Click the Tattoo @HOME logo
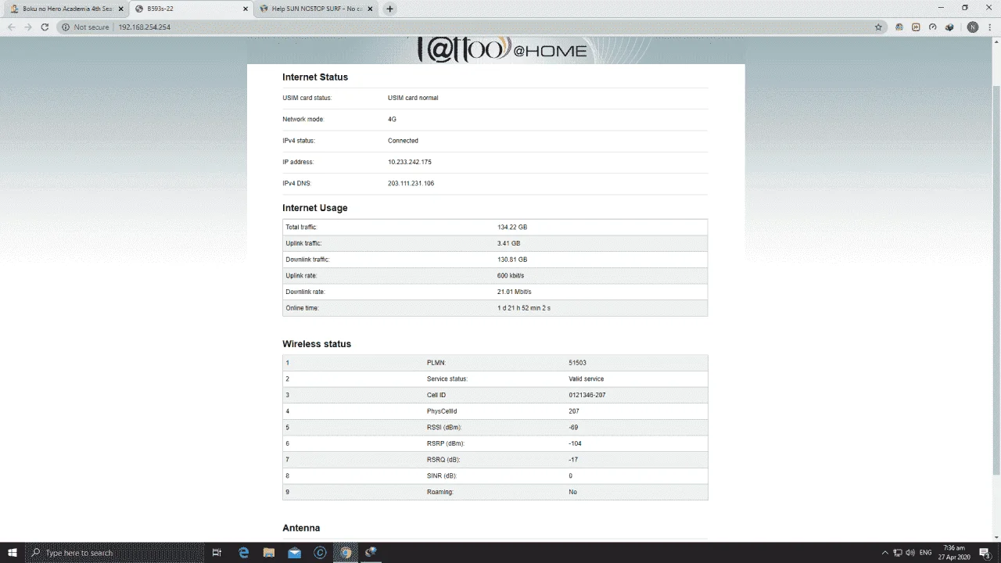This screenshot has width=1001, height=563. coord(502,48)
